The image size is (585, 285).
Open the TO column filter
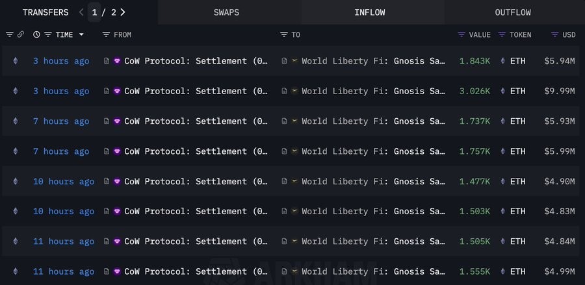(284, 34)
